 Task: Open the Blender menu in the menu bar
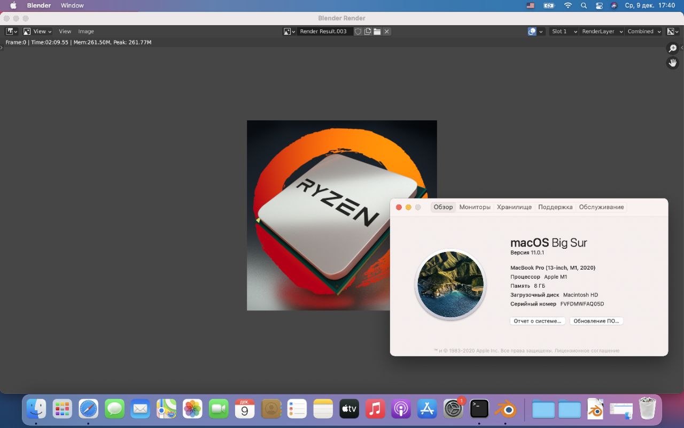point(39,5)
